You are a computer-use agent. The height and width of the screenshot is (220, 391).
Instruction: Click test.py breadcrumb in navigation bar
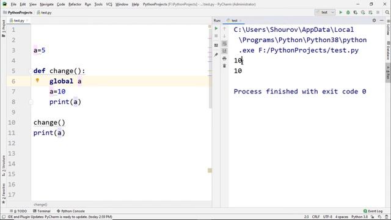point(44,12)
